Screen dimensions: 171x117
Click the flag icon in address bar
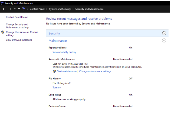(x=24, y=9)
